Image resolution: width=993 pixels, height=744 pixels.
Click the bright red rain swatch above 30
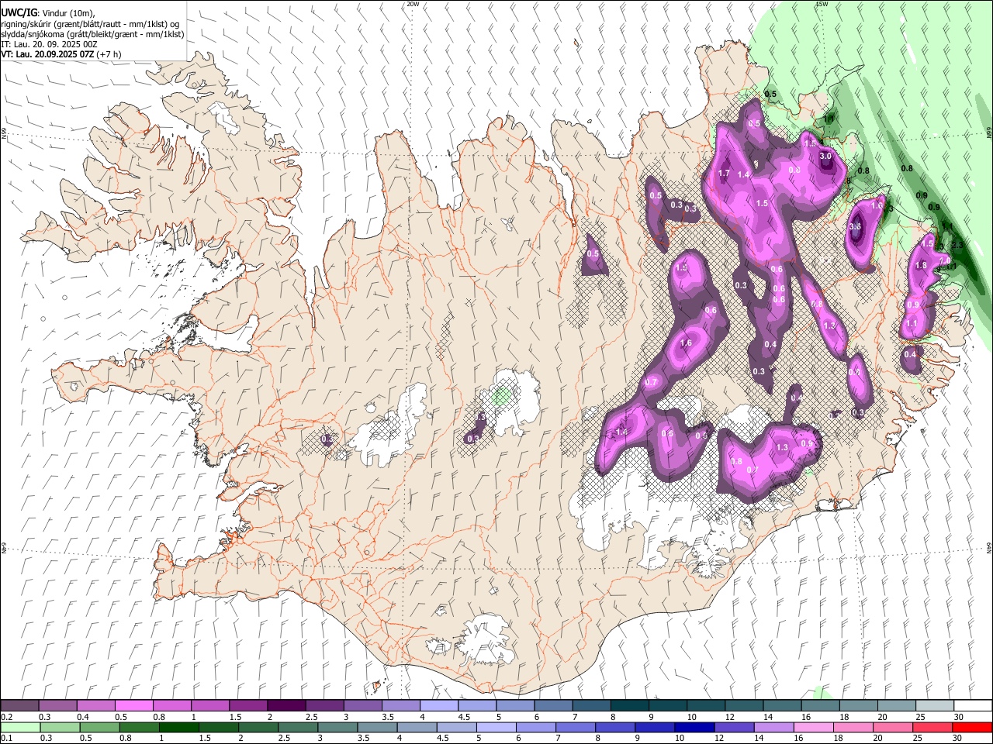pos(971,727)
